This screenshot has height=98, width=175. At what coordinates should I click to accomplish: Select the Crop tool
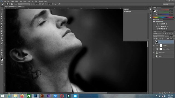[2, 19]
